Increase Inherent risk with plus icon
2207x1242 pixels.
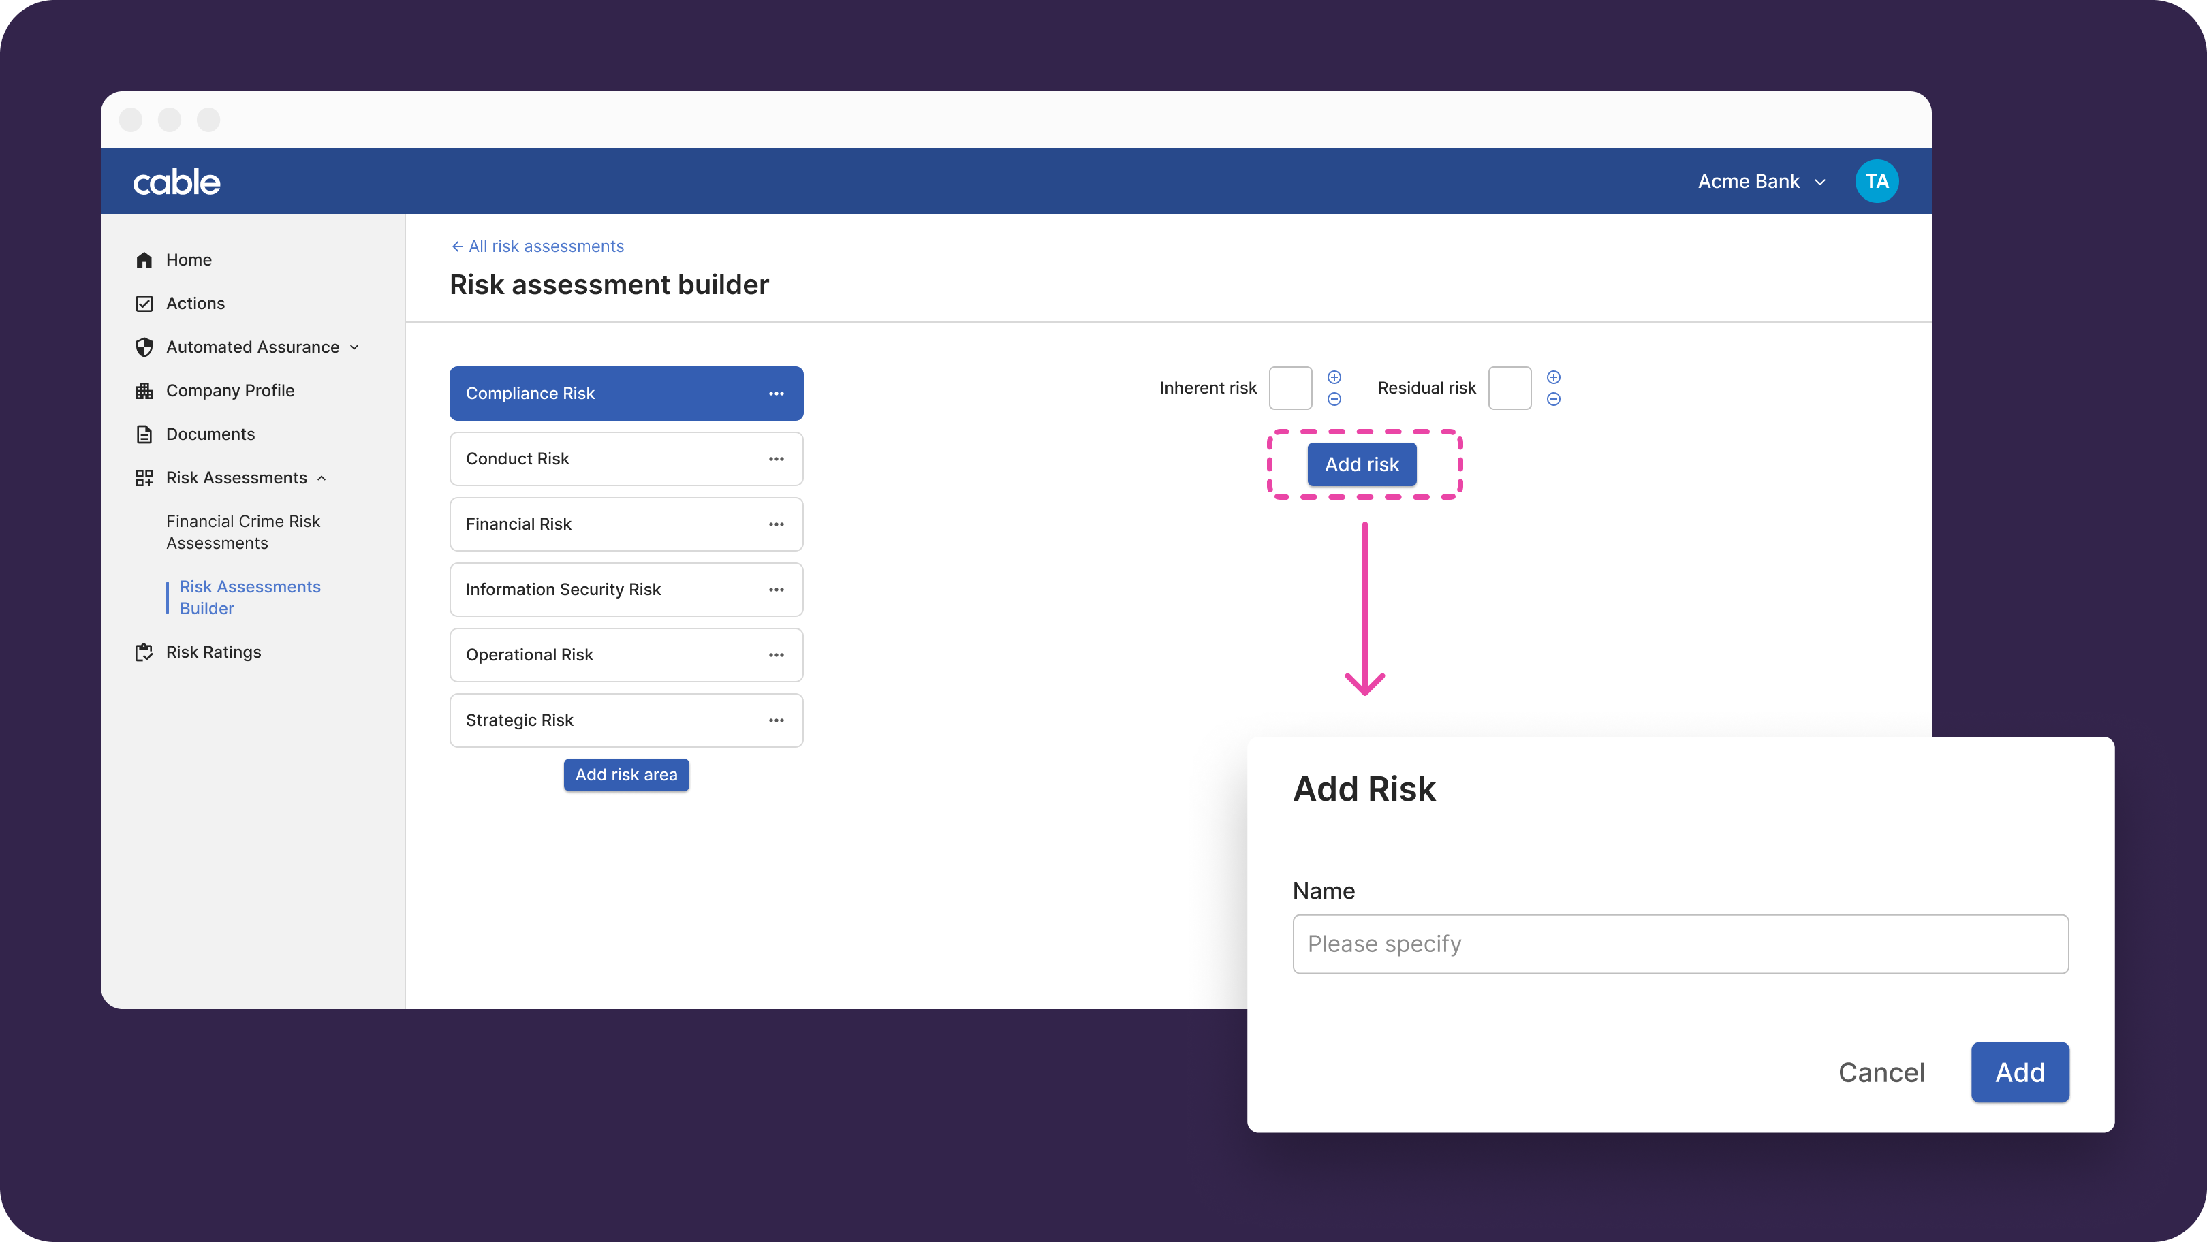(1334, 377)
